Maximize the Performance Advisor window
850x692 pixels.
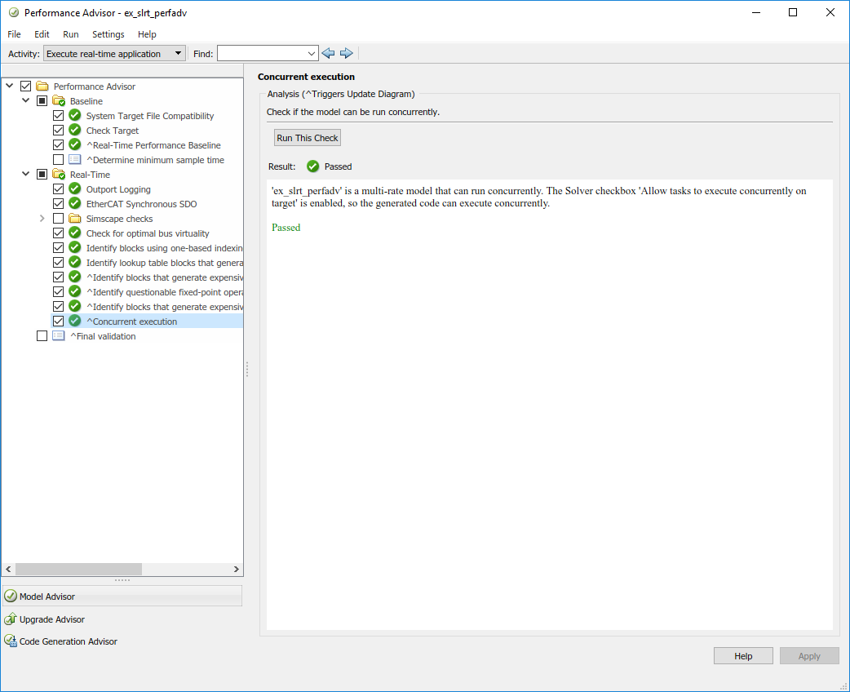(x=793, y=12)
